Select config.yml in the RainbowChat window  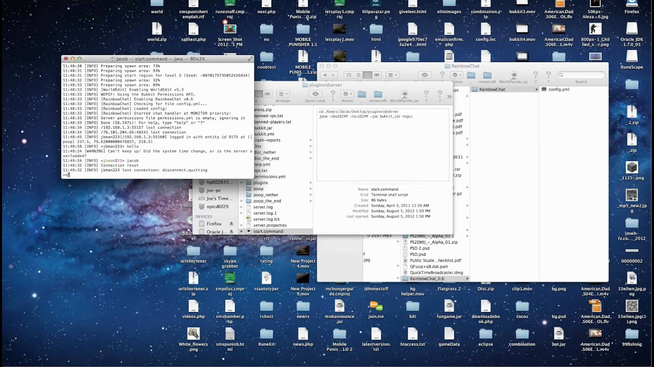[x=558, y=89]
